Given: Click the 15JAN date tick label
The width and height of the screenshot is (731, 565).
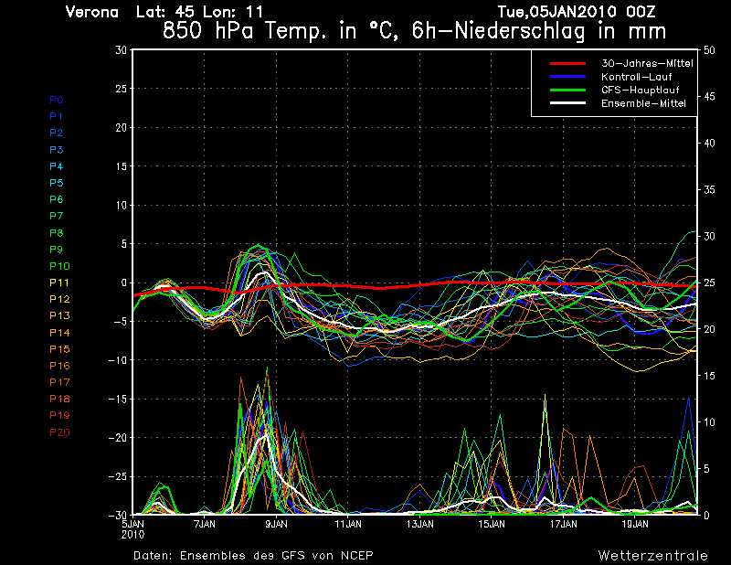Looking at the screenshot, I should [492, 525].
